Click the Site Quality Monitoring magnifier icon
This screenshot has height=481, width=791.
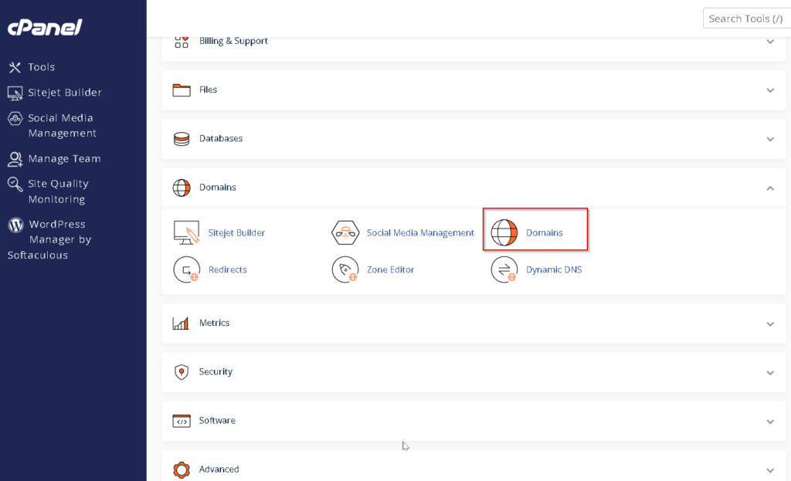pyautogui.click(x=15, y=184)
